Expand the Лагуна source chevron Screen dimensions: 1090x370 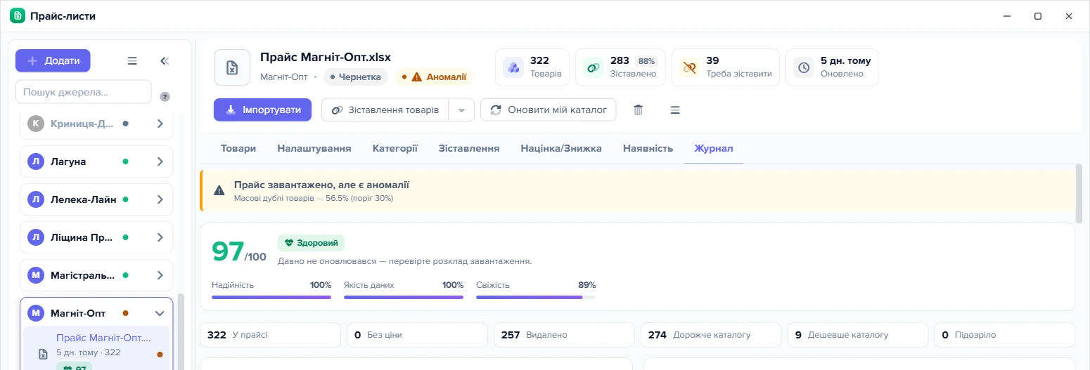(160, 161)
